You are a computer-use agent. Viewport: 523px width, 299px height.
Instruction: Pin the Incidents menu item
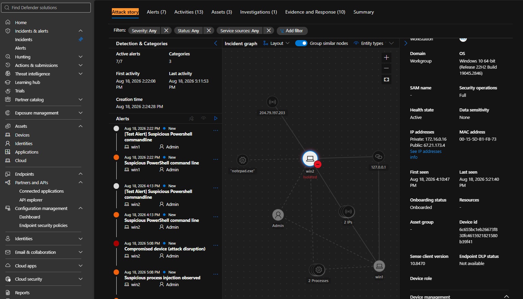click(81, 39)
